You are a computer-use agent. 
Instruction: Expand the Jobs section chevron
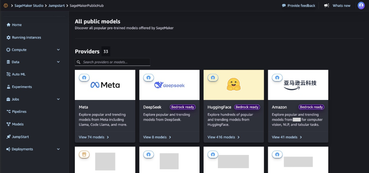58,99
